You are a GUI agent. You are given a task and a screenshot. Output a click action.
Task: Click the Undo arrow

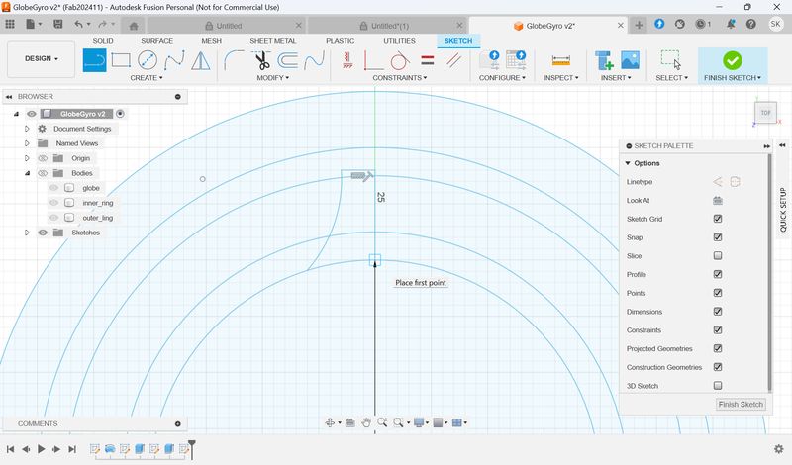pyautogui.click(x=78, y=24)
